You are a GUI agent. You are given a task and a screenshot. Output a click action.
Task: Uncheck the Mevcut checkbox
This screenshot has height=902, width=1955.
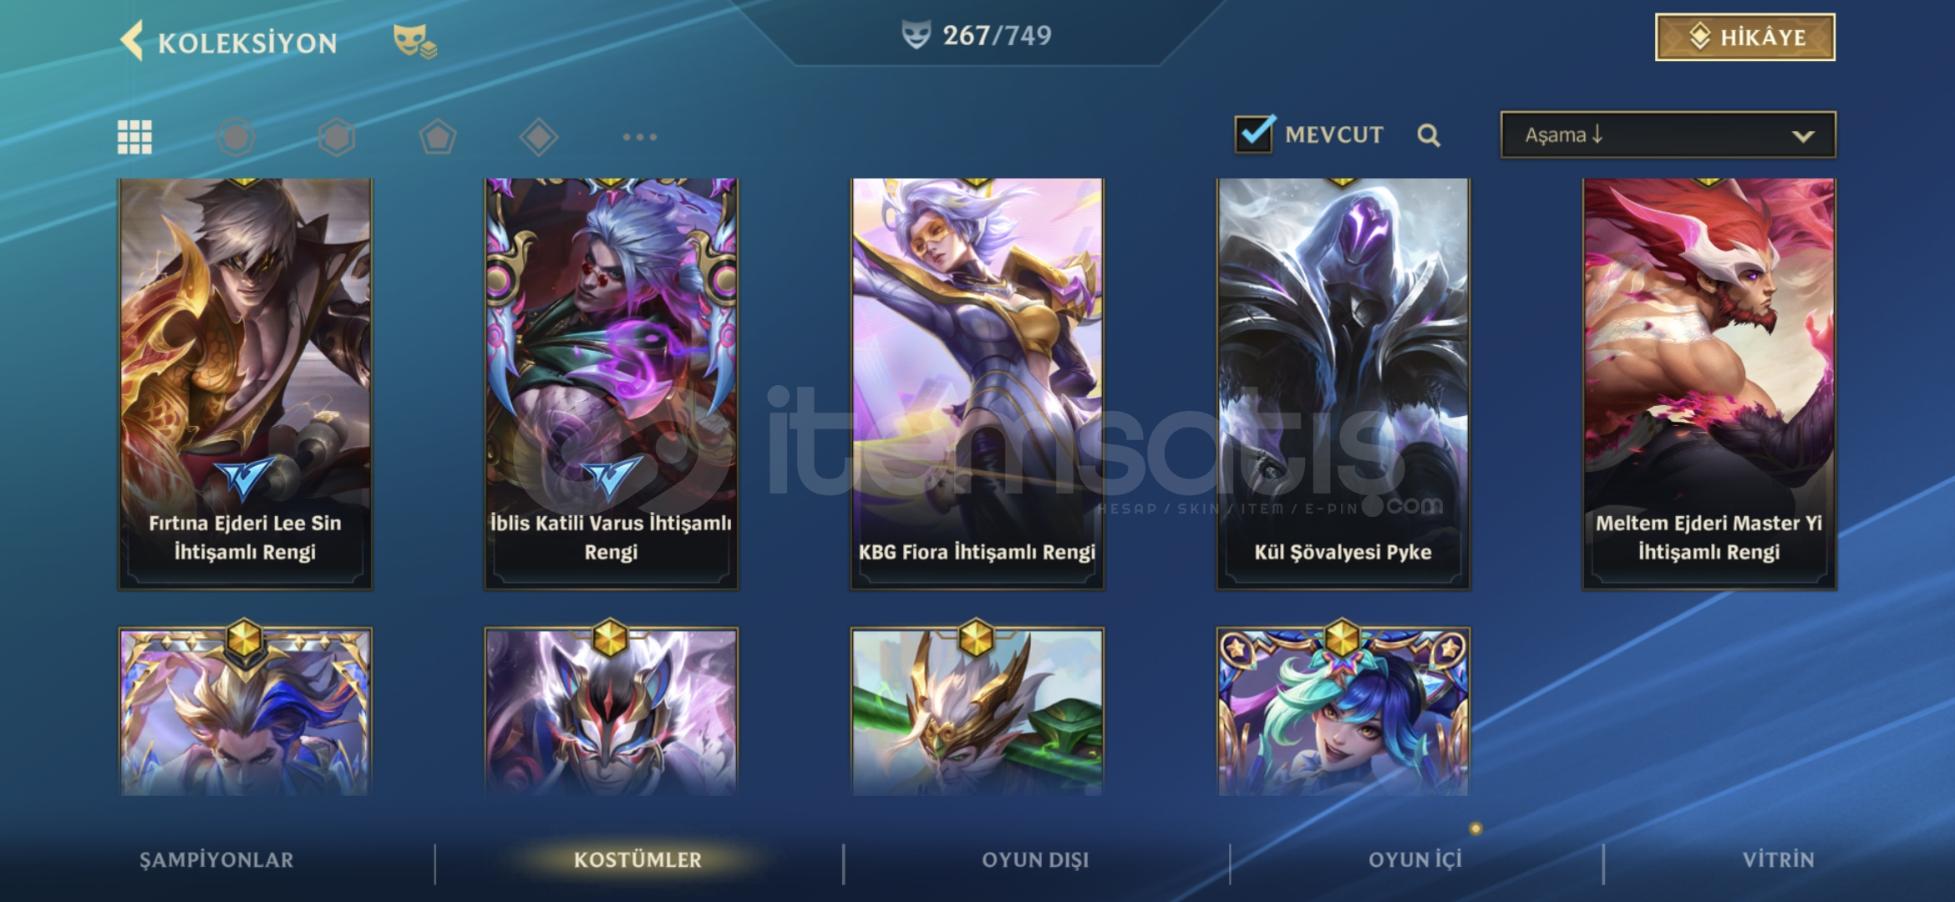click(x=1254, y=134)
